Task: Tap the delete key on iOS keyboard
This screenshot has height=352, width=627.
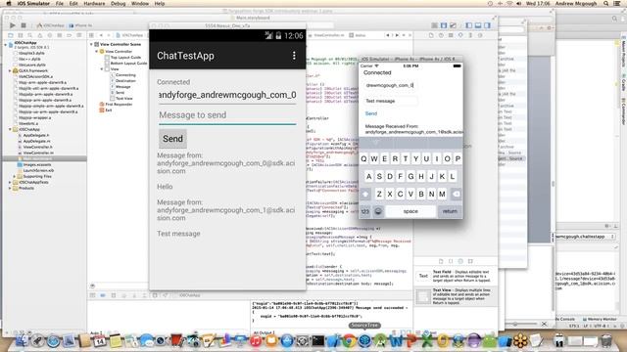Action: point(456,194)
